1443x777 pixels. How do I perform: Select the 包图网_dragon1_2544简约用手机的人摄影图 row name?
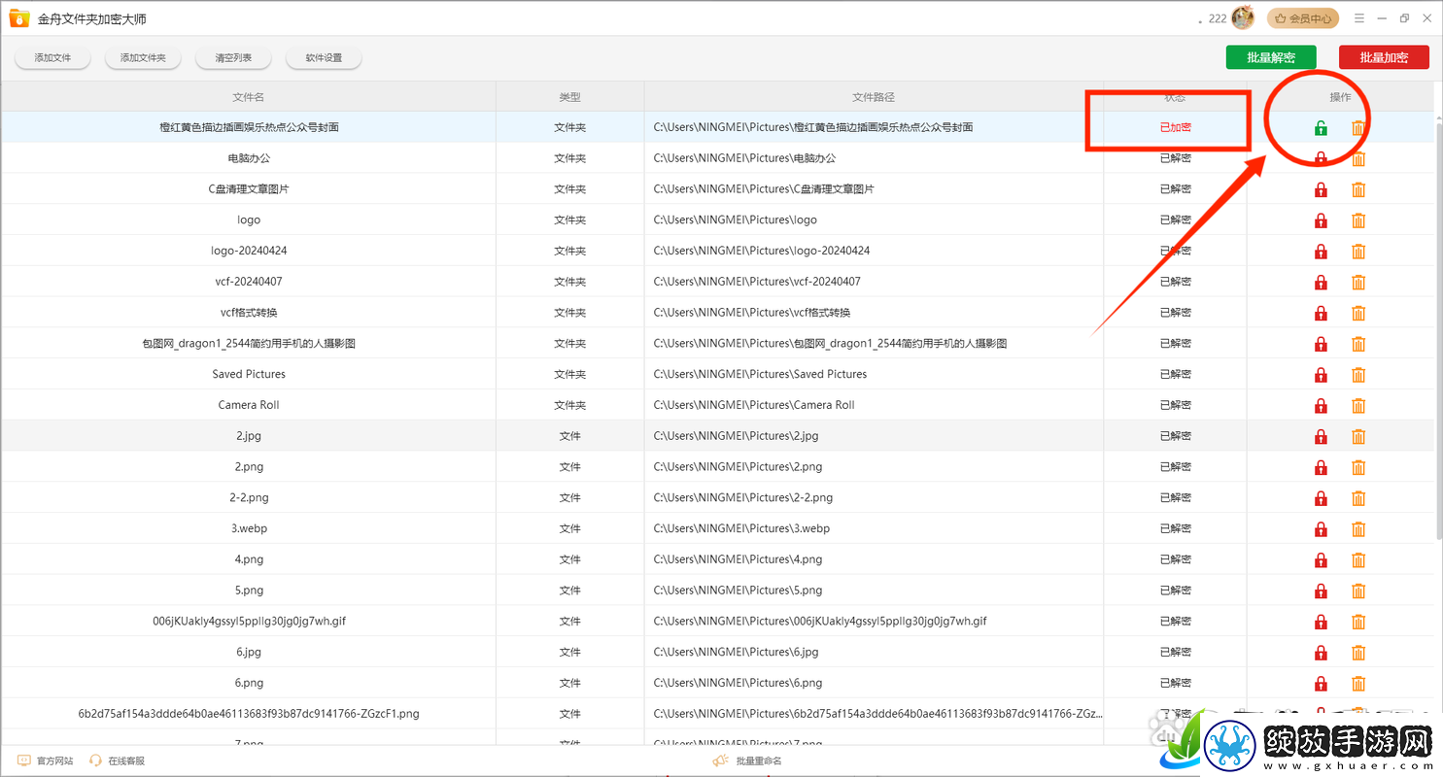point(249,344)
